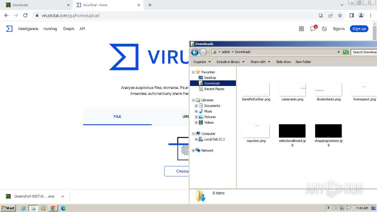Click the address bar URL field
Screen dimensions: 377x212
tap(175, 15)
